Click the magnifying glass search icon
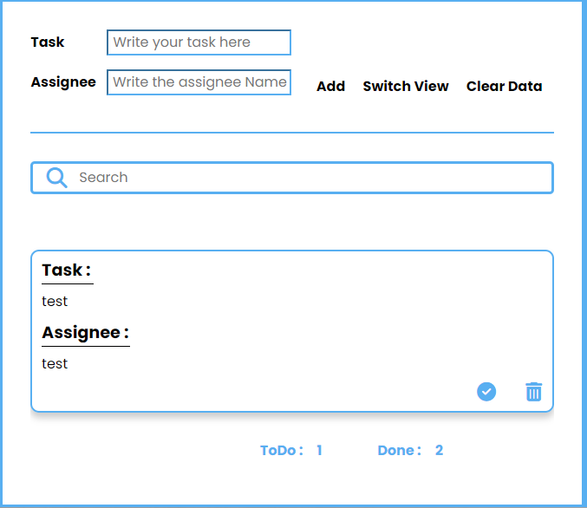This screenshot has height=508, width=587. (x=56, y=178)
